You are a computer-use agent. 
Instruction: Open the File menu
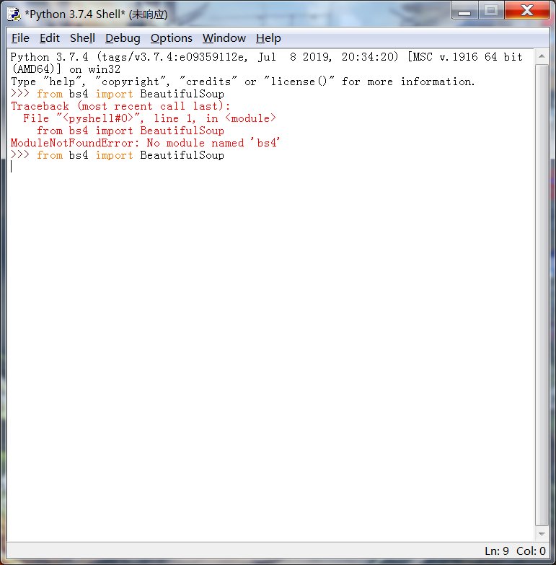tap(20, 38)
